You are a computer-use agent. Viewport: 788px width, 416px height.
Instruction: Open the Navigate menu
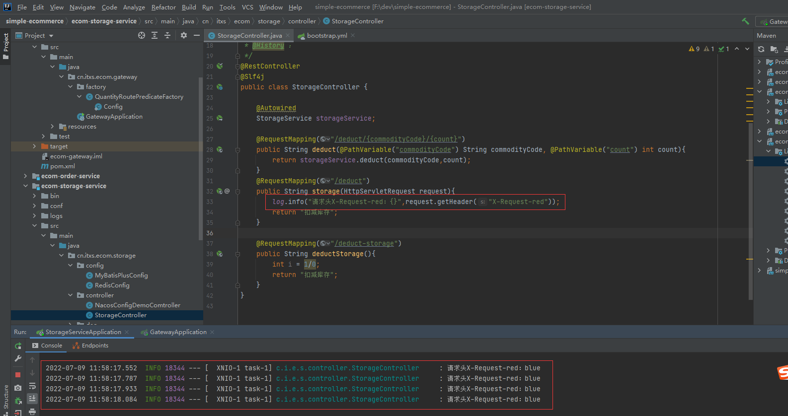coord(82,7)
